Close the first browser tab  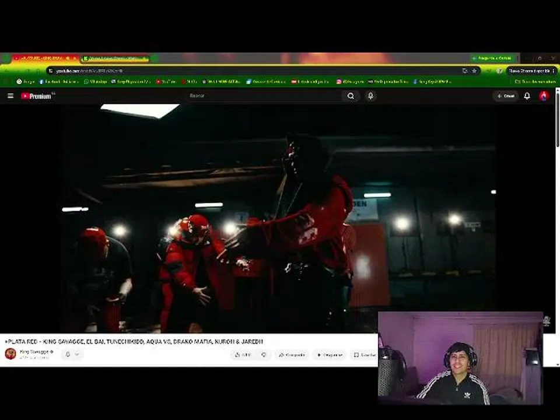coord(75,58)
